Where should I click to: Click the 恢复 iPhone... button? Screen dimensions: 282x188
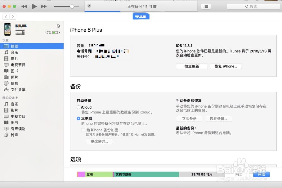[x=226, y=66]
